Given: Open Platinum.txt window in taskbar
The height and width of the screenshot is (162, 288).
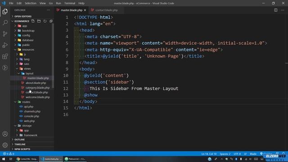Looking at the screenshot, I should [x=75, y=159].
